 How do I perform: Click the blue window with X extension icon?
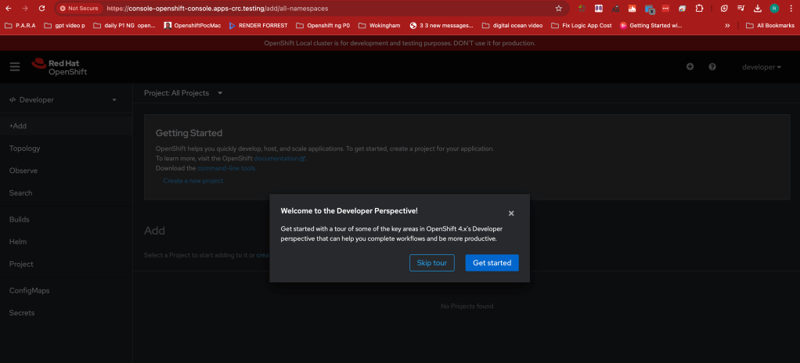(x=649, y=9)
